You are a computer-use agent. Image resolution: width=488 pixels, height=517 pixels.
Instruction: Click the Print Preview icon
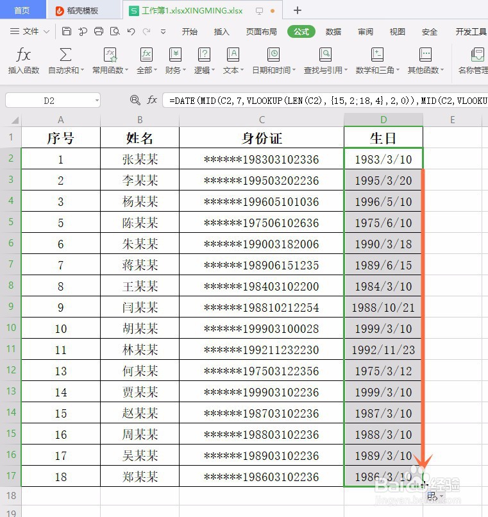[115, 31]
